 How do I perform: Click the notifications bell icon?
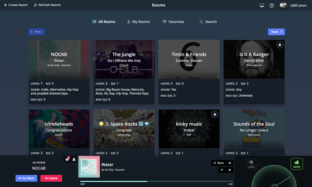click(74, 159)
